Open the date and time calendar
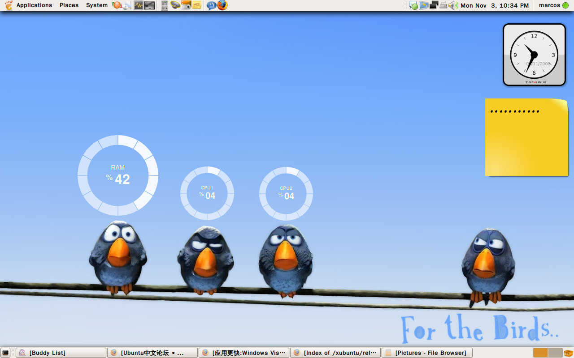Viewport: 574px width, 358px height. click(x=495, y=5)
